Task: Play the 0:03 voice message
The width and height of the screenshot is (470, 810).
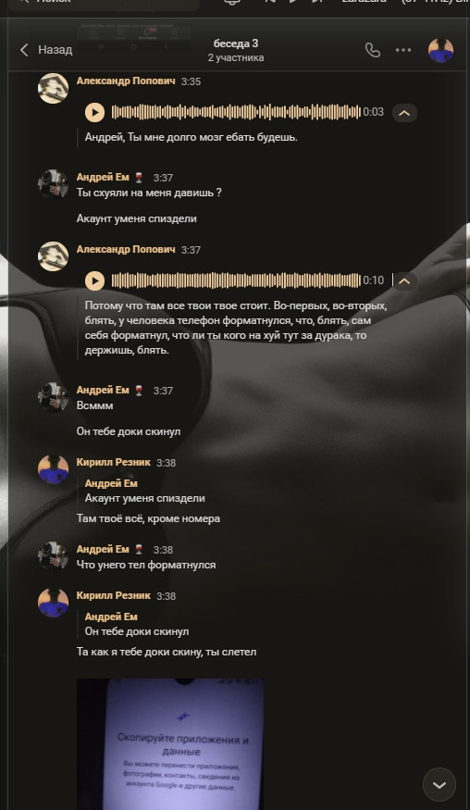Action: tap(94, 112)
